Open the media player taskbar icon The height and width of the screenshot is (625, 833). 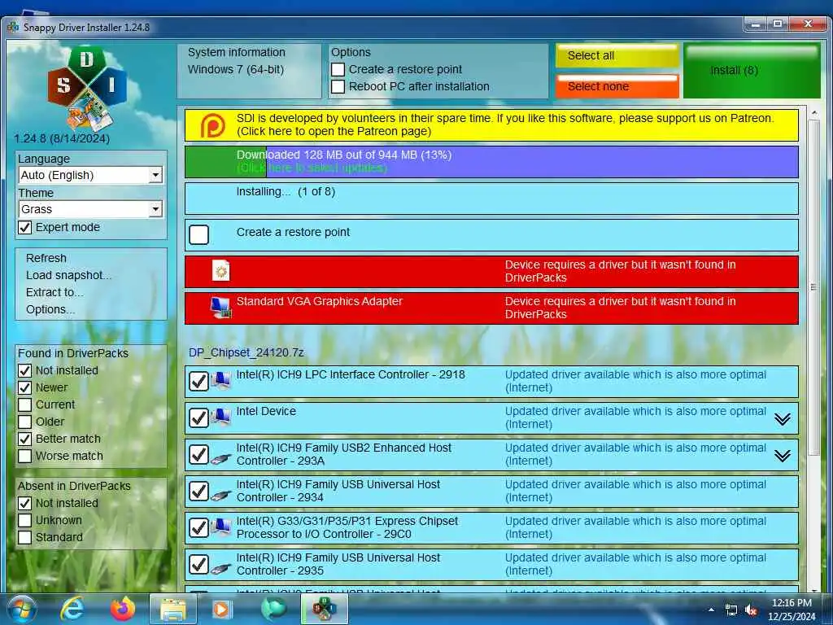[221, 609]
